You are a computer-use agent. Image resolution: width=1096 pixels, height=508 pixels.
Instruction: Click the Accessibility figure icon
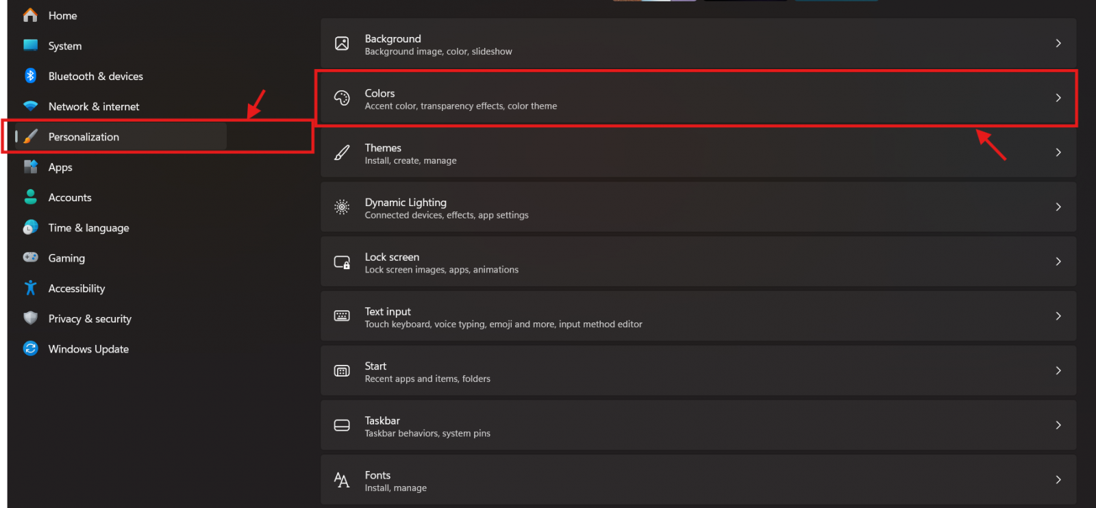[30, 288]
